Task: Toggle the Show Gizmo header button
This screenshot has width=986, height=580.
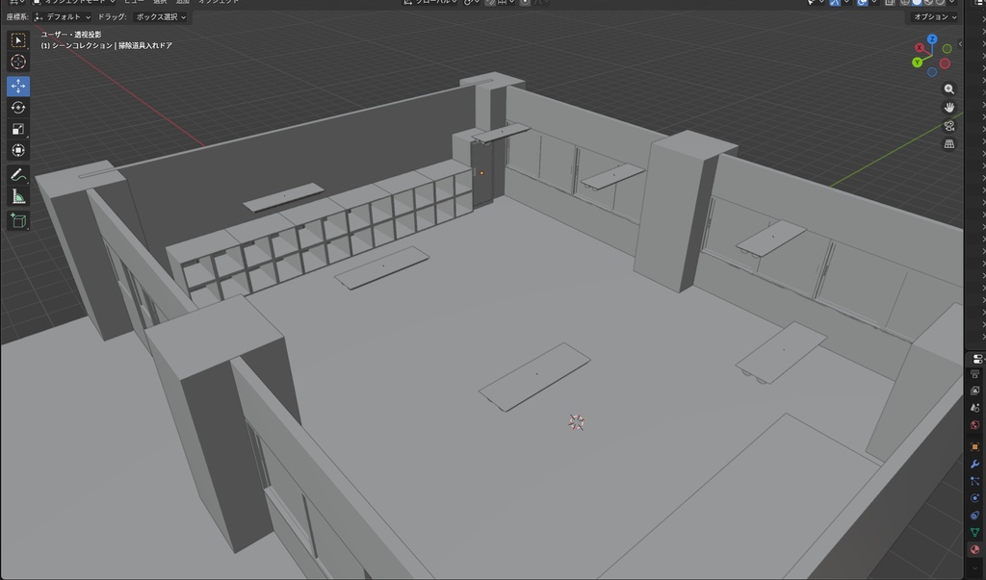Action: tap(835, 2)
